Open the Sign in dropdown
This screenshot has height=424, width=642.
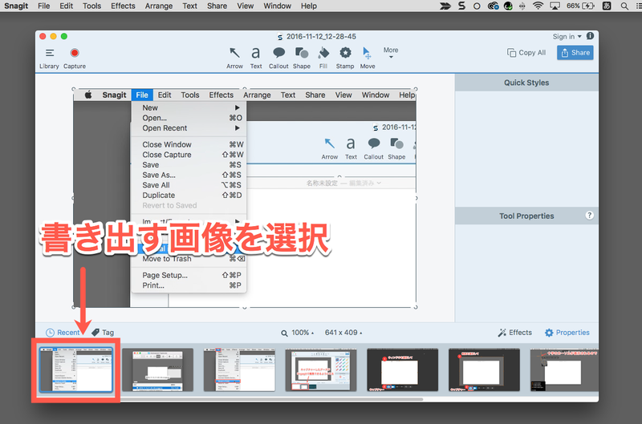click(x=567, y=36)
